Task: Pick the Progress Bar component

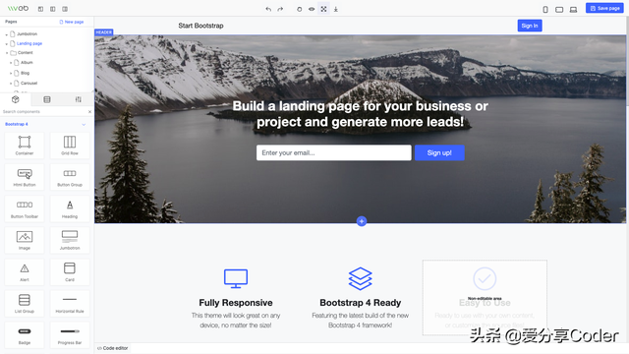Action: click(x=70, y=335)
